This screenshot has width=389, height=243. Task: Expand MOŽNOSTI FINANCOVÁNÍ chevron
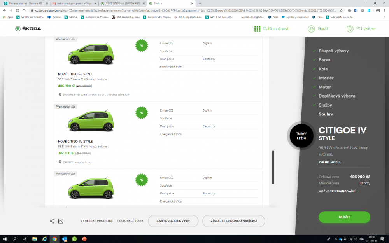(x=358, y=191)
